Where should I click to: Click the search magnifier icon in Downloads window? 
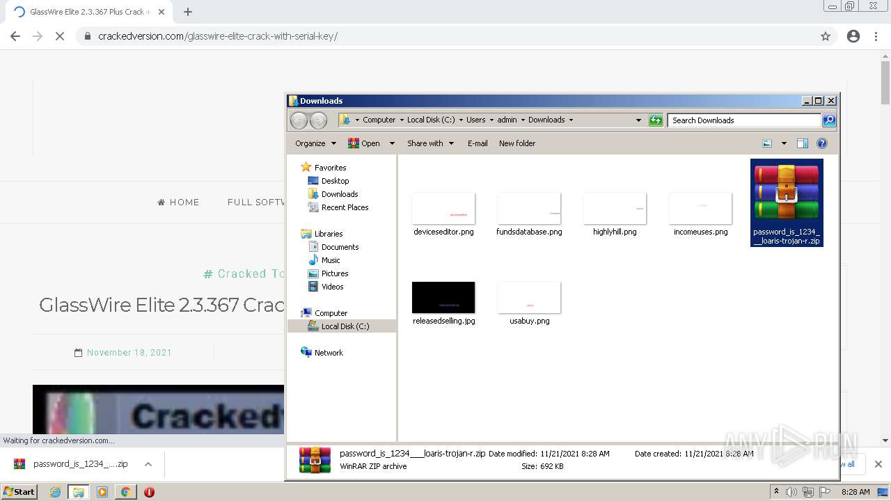click(x=828, y=120)
